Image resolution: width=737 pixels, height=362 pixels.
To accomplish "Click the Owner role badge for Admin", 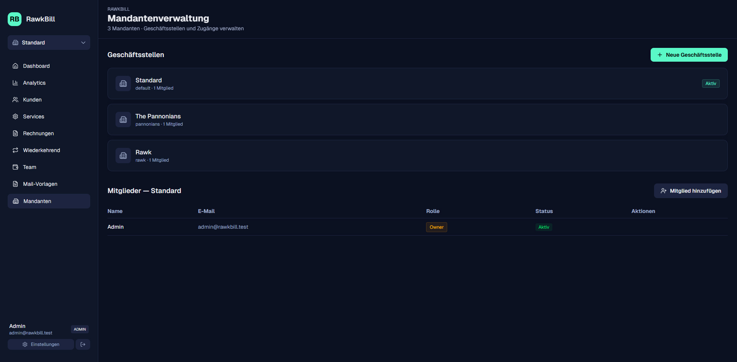I will click(436, 227).
